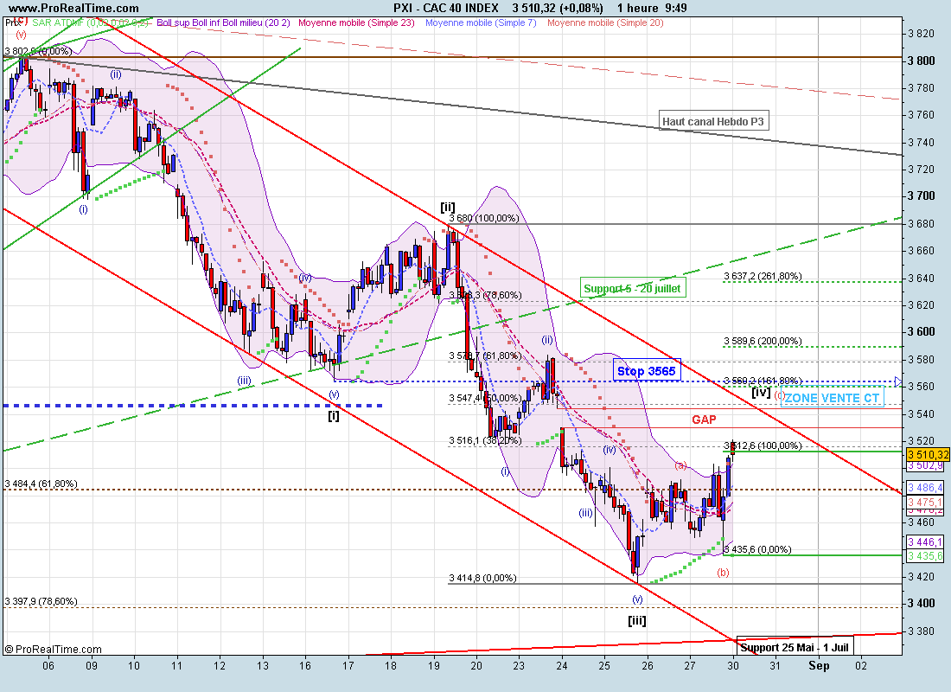Click the Sep marker on the time axis
The width and height of the screenshot is (951, 692).
coord(818,665)
